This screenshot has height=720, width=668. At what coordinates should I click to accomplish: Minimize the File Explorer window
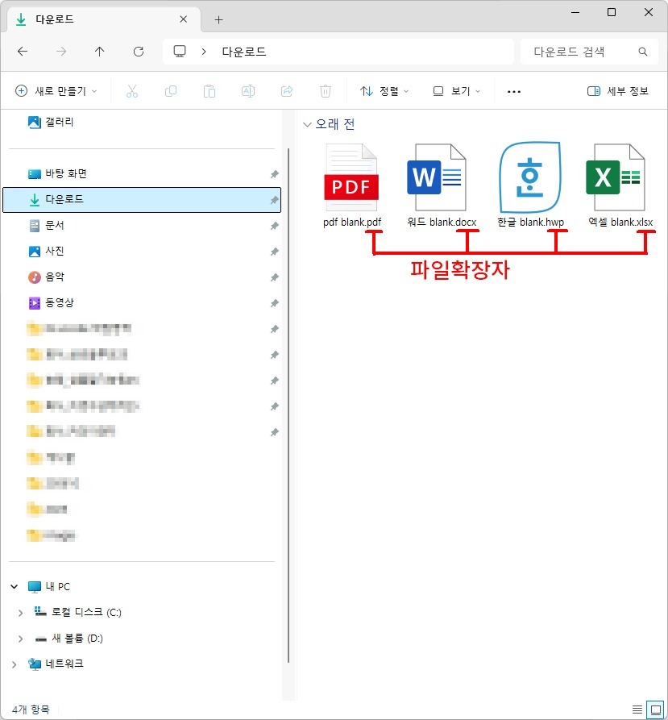575,12
